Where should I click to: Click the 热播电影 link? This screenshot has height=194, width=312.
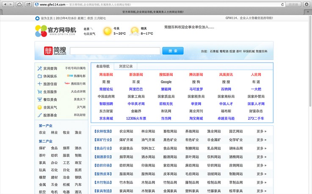pyautogui.click(x=80, y=76)
